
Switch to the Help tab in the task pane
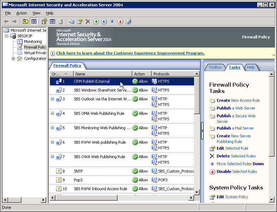[x=251, y=67]
